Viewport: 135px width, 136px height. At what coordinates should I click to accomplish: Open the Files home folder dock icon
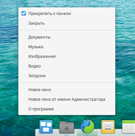pos(67,127)
